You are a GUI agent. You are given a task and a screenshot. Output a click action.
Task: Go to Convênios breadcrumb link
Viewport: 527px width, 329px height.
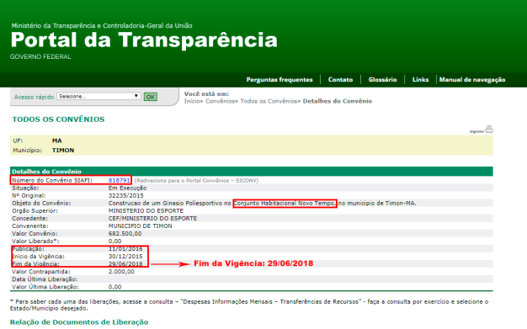click(x=220, y=101)
